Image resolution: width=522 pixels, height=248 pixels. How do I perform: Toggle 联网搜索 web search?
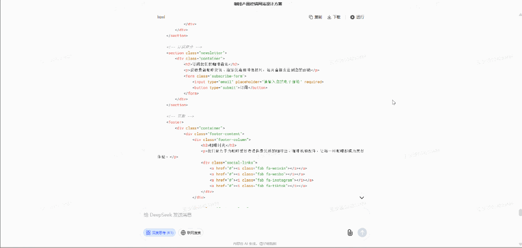[x=191, y=232]
